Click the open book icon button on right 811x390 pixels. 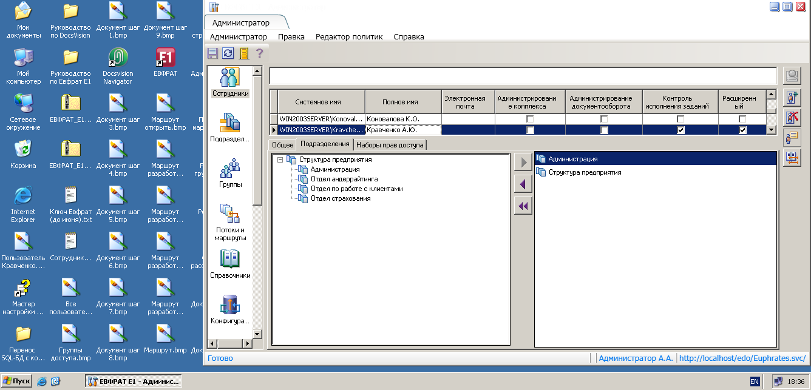pyautogui.click(x=792, y=158)
